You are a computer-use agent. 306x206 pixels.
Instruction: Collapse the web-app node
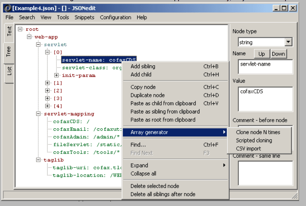click(x=29, y=37)
